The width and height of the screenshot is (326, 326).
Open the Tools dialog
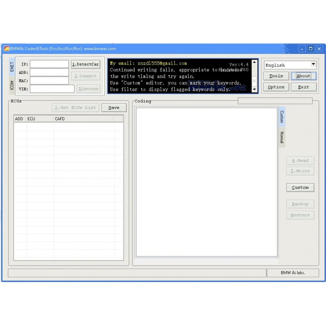(276, 76)
